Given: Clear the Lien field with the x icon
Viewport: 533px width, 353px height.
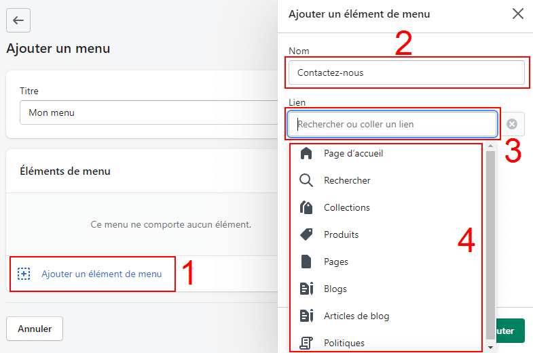Looking at the screenshot, I should tap(512, 124).
